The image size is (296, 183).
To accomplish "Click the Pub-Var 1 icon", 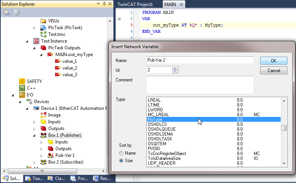I will point(51,155).
